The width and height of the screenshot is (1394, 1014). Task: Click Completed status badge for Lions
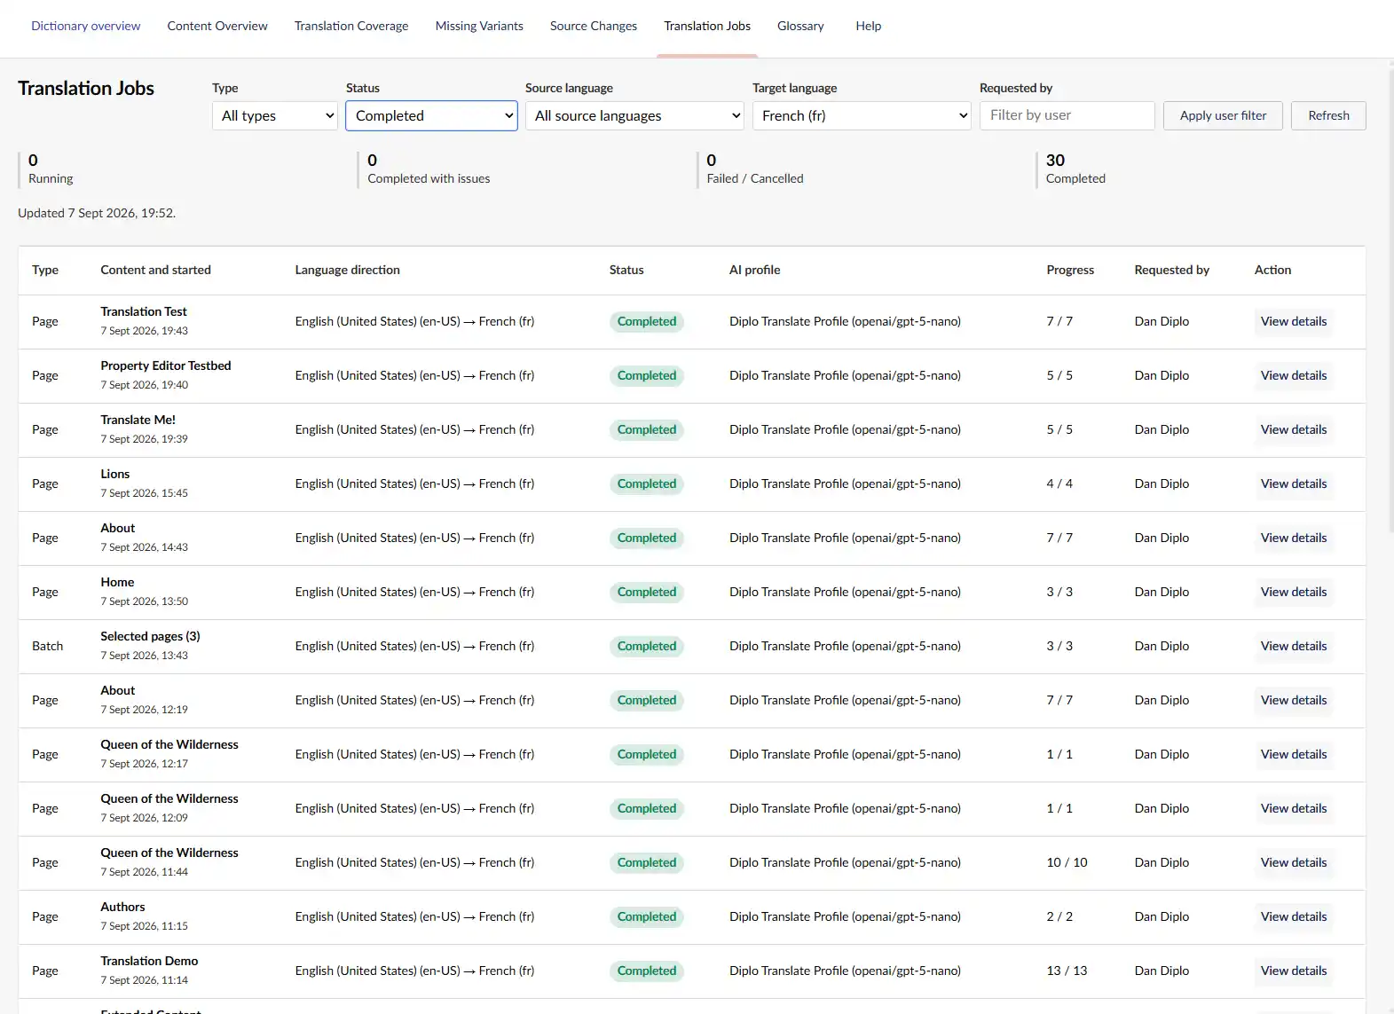click(x=647, y=483)
